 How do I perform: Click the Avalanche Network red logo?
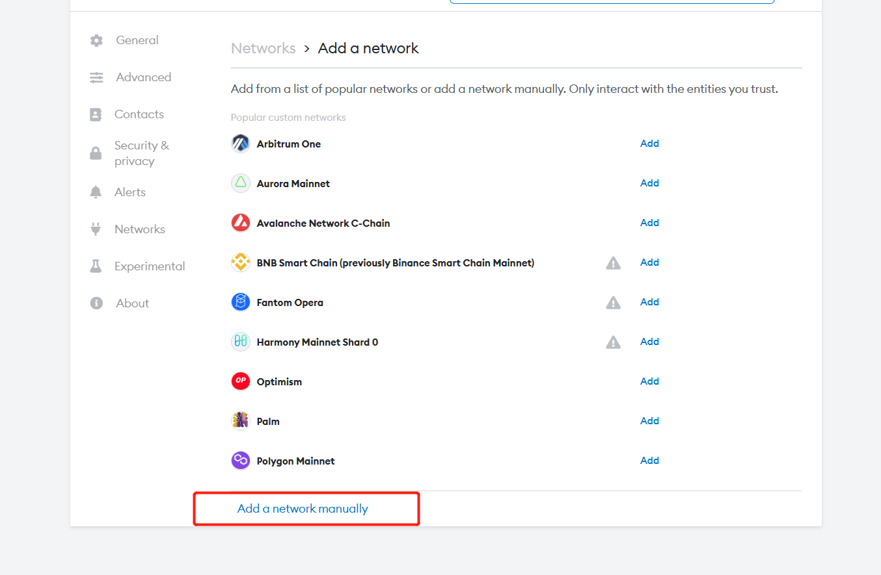click(241, 223)
